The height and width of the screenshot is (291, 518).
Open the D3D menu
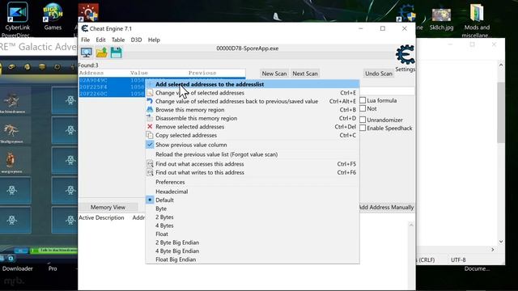tap(136, 40)
